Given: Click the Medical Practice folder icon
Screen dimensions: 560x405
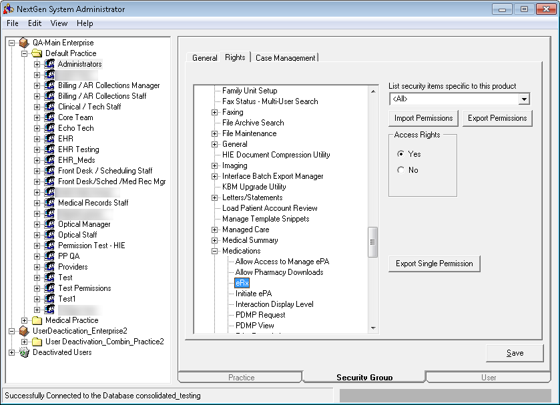Looking at the screenshot, I should point(37,320).
